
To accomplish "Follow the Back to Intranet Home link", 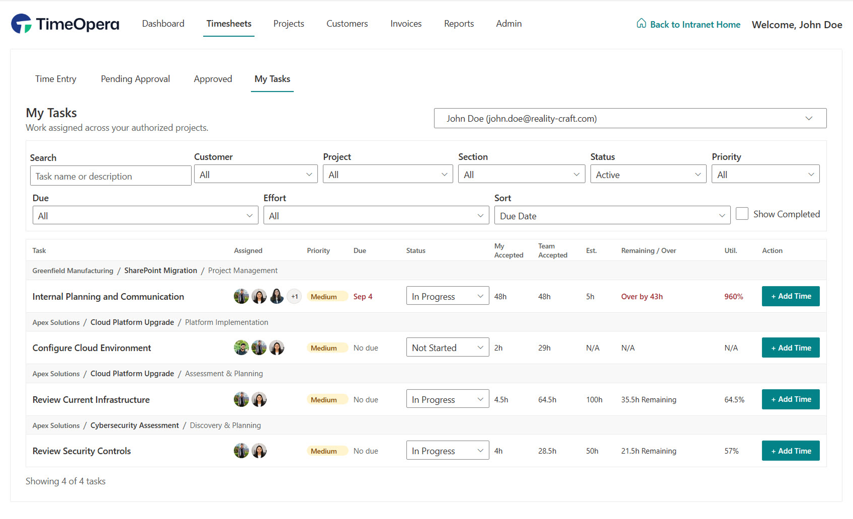I will tap(695, 24).
